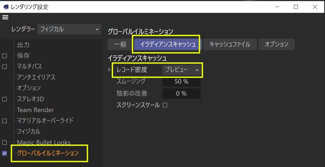Click the レンダリング設定 window title

coord(29,7)
